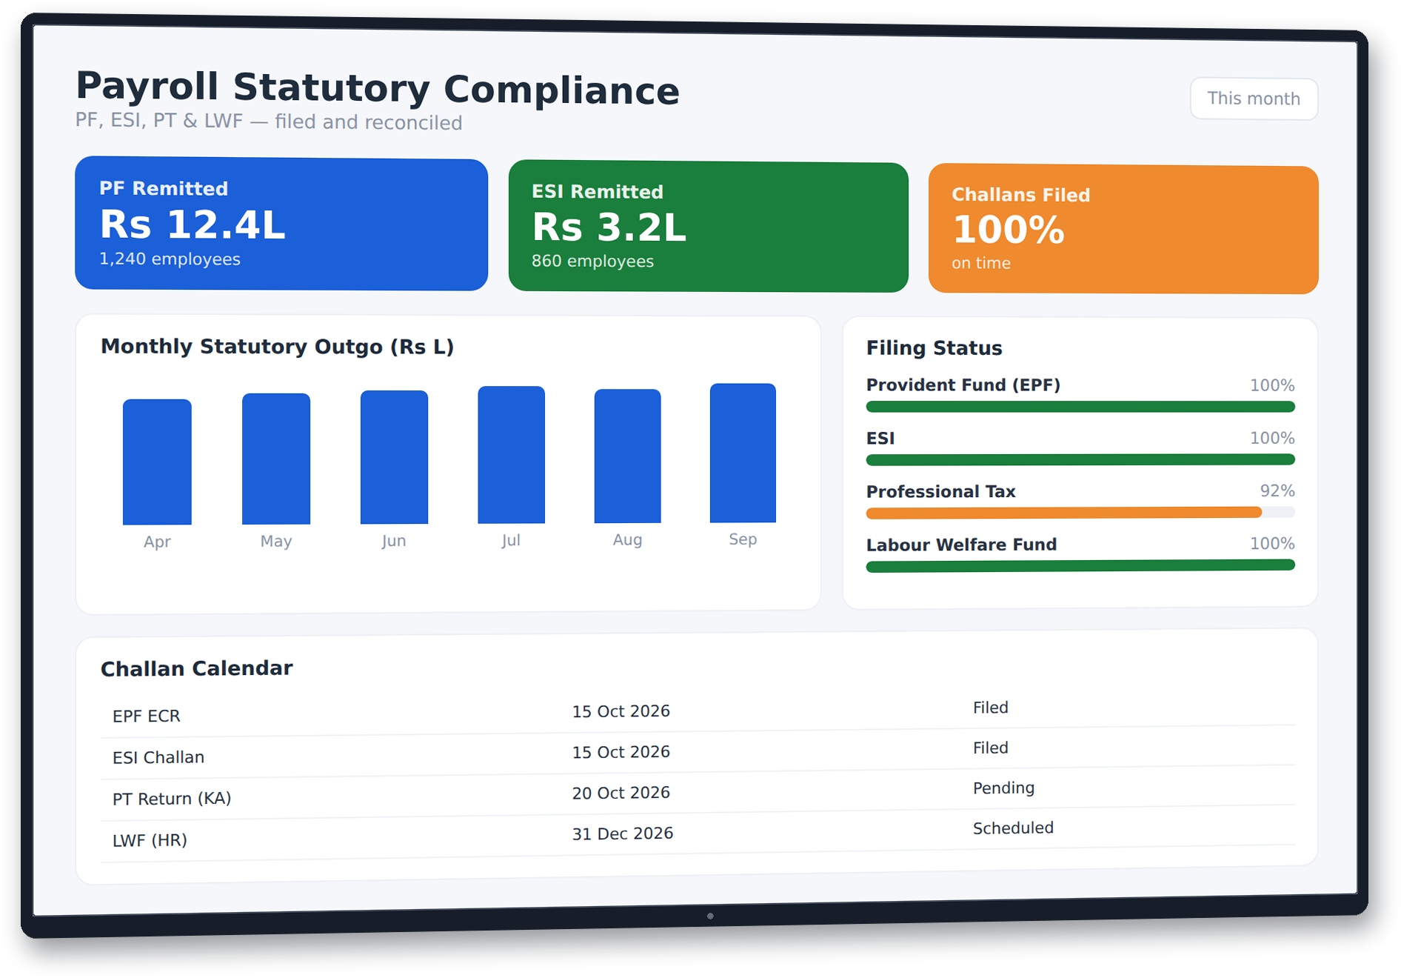1401x978 pixels.
Task: Click the 92% Professional Tax value
Action: [1277, 490]
